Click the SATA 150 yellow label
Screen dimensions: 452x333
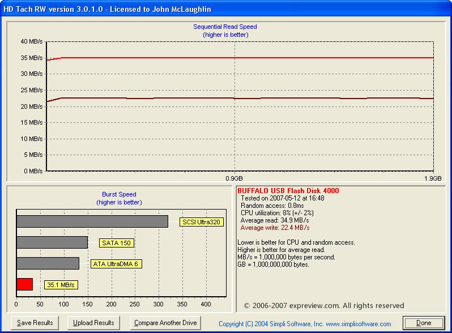pyautogui.click(x=117, y=243)
